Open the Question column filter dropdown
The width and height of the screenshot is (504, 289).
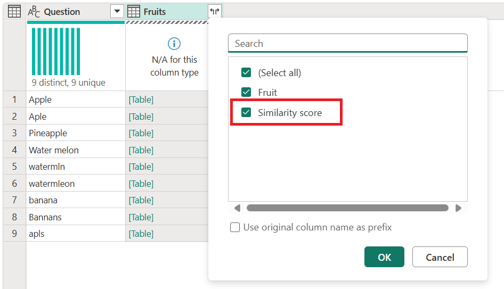pyautogui.click(x=117, y=12)
